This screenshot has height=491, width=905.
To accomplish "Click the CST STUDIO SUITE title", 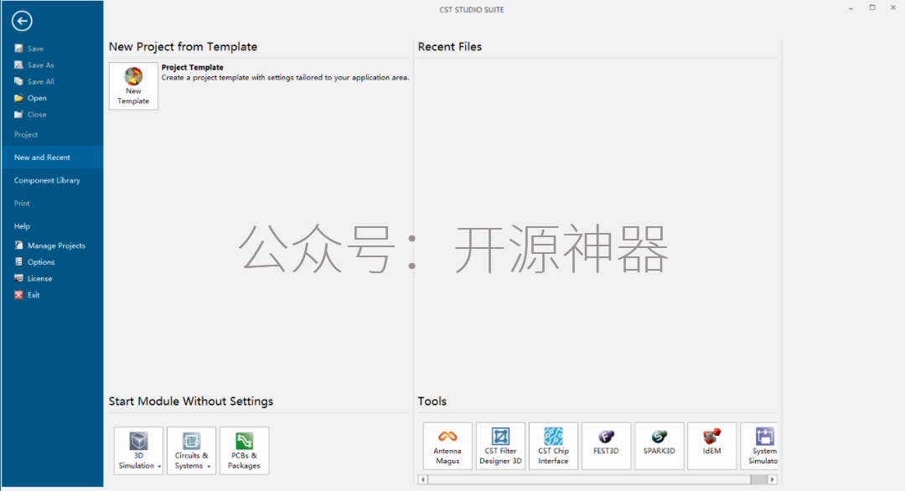I will (472, 10).
